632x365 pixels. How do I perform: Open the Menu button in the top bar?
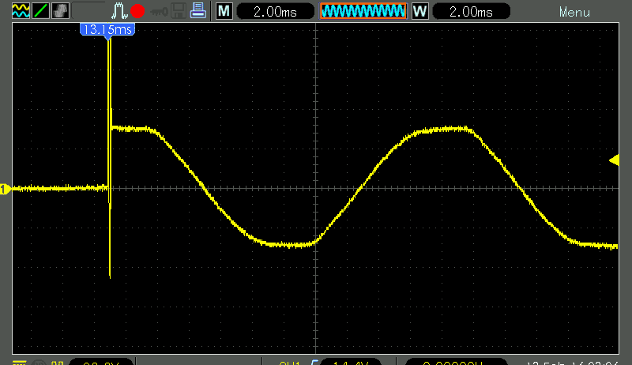(574, 12)
